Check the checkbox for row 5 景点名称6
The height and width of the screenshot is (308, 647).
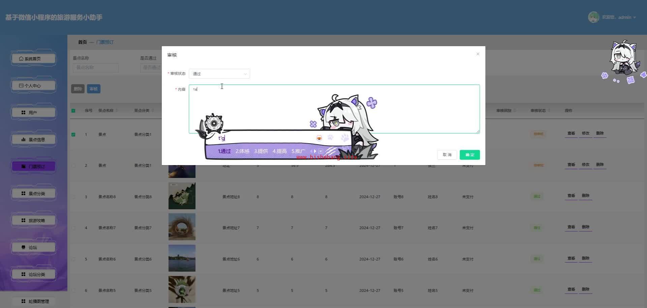point(73,259)
